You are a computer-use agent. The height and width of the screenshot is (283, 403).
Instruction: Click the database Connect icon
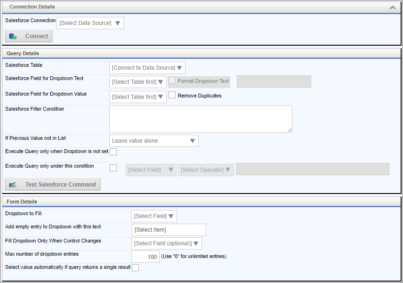pyautogui.click(x=13, y=37)
